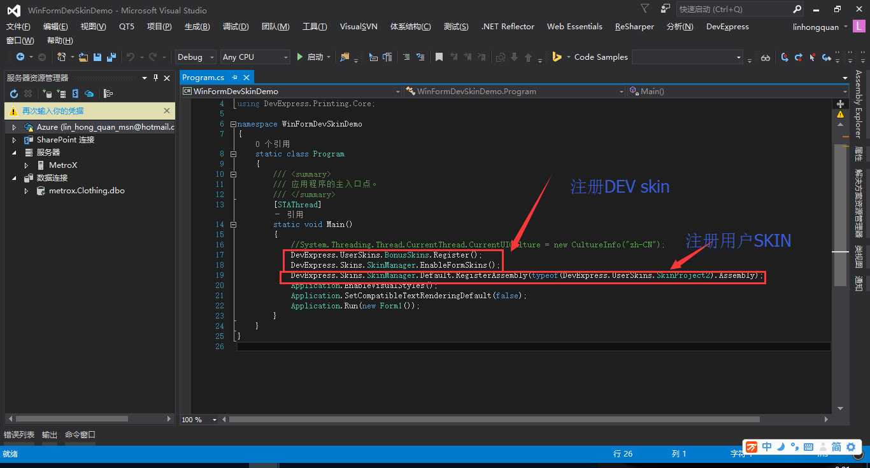Refresh Server Explorer panel
This screenshot has height=468, width=870.
pos(13,93)
